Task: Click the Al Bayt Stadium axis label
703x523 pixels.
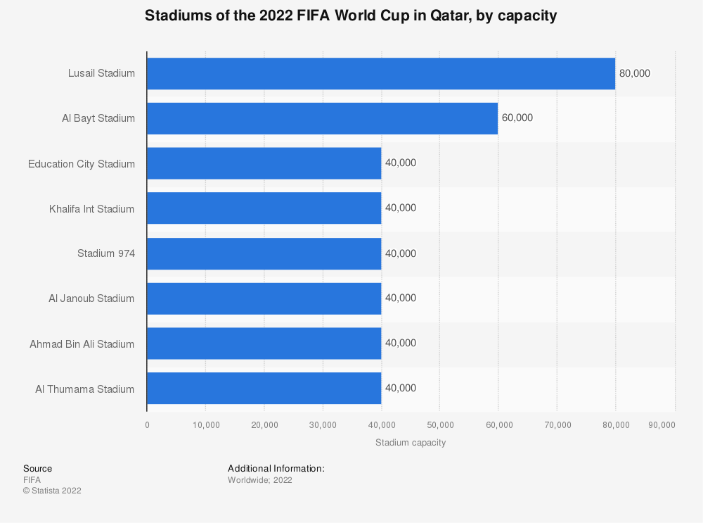Action: coord(98,118)
